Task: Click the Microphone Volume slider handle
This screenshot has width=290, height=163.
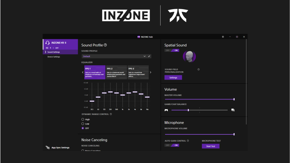Action: pos(234,134)
